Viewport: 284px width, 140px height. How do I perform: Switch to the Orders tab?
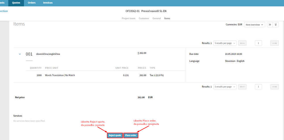tap(32, 3)
